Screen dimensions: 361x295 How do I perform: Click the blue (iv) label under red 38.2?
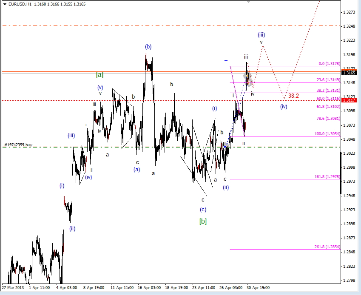tap(284, 107)
